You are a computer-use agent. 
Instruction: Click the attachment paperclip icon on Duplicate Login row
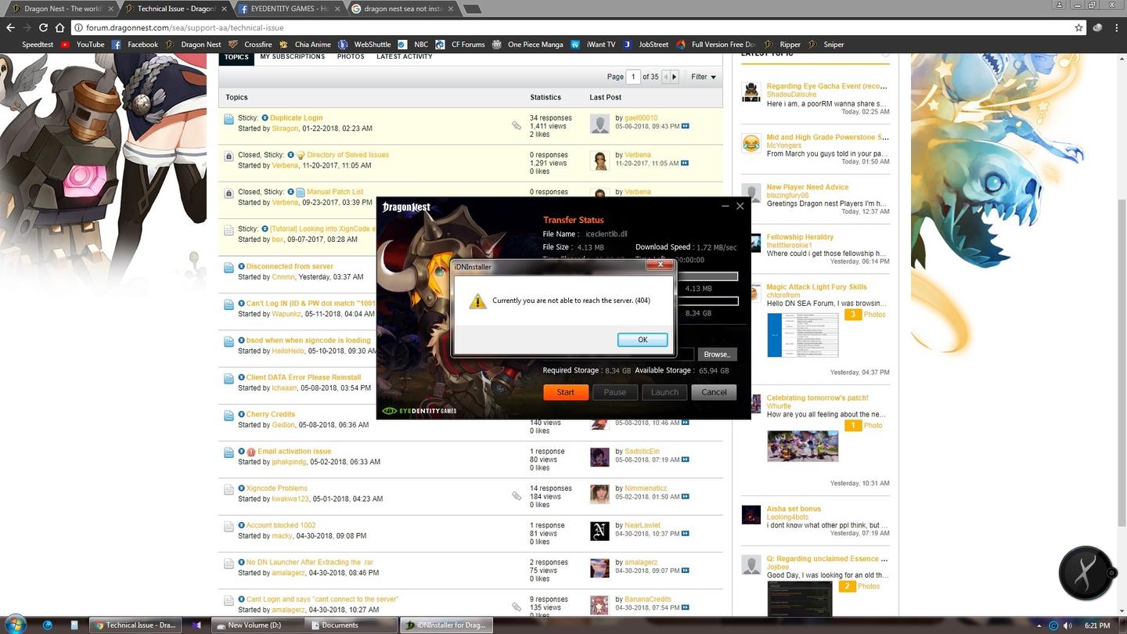click(517, 125)
